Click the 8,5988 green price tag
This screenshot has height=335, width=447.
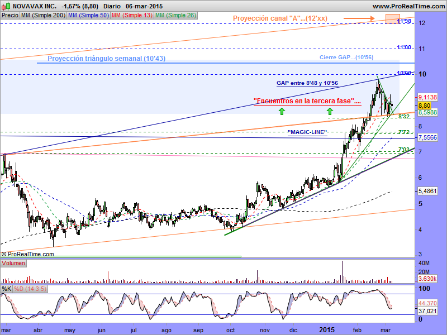pyautogui.click(x=427, y=113)
